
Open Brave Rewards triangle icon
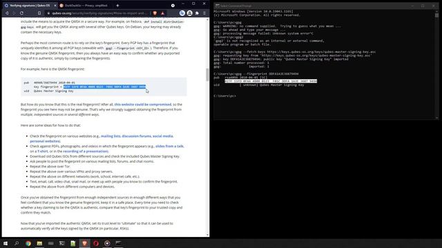pos(163,13)
